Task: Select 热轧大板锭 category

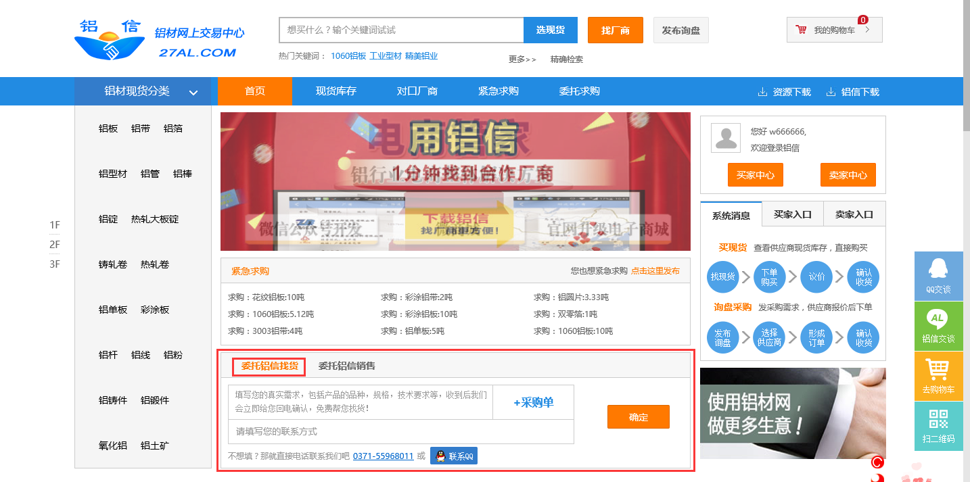Action: [x=155, y=219]
